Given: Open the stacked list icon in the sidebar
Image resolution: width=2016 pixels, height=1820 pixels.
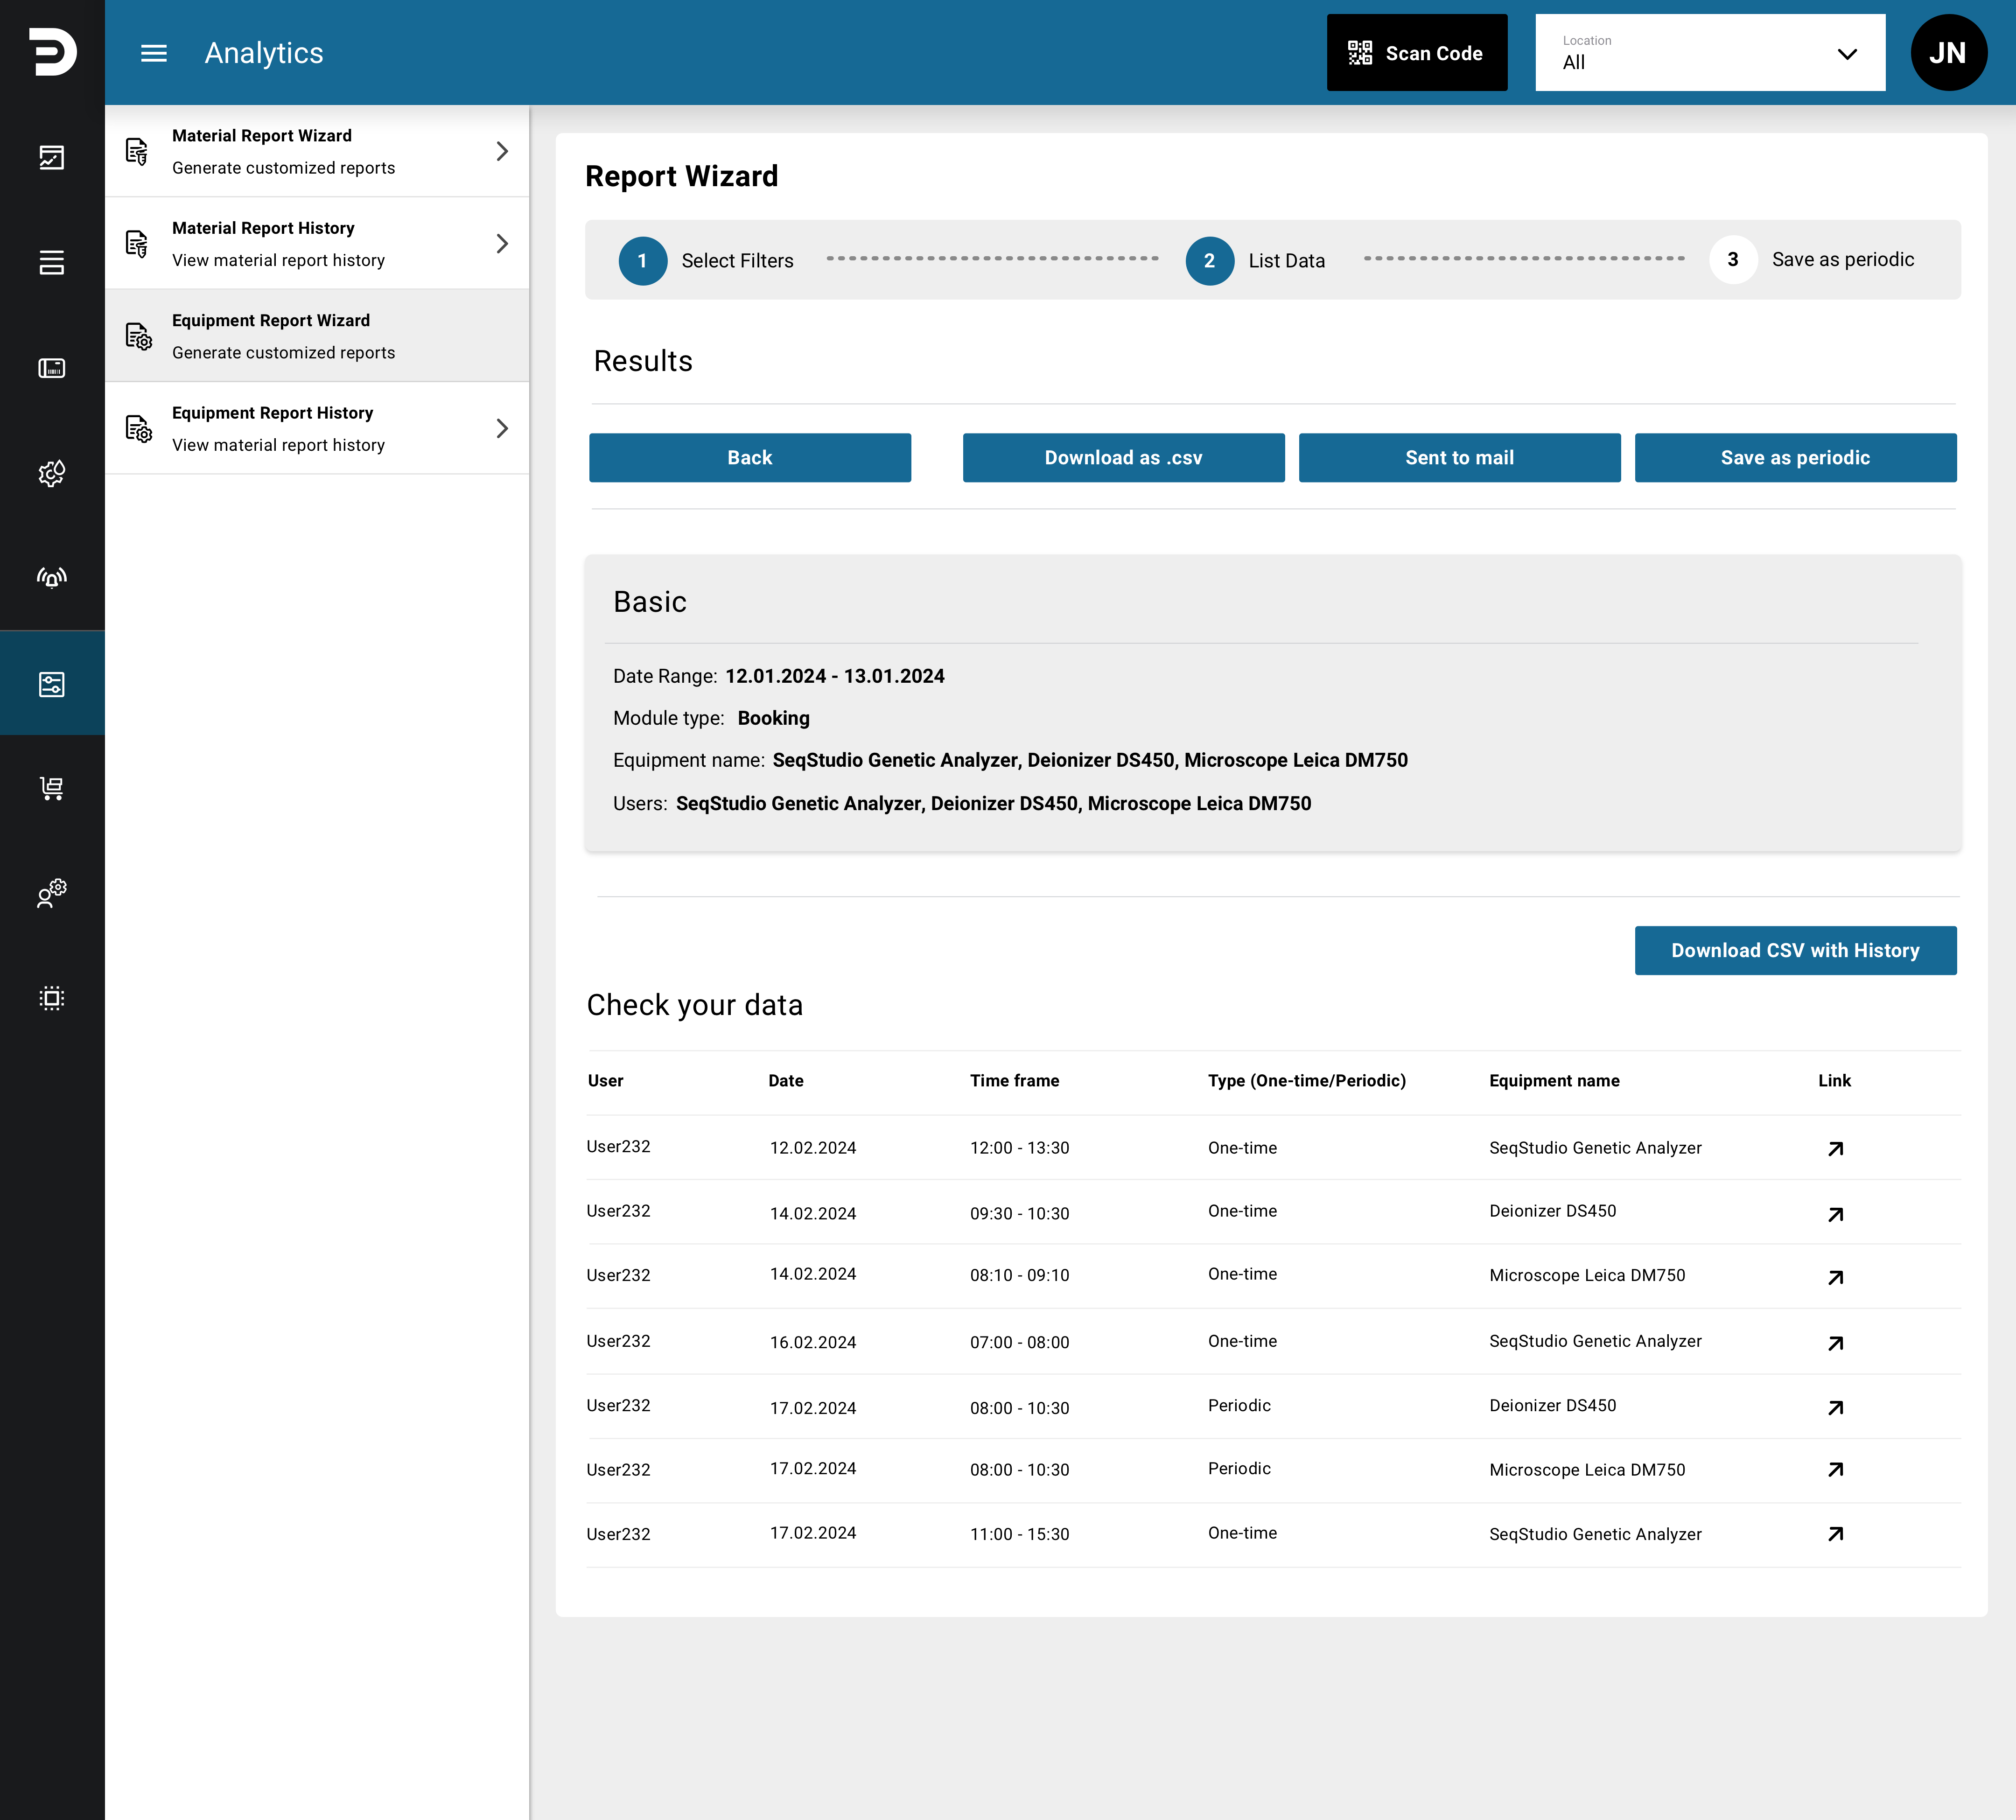Looking at the screenshot, I should click(x=52, y=262).
